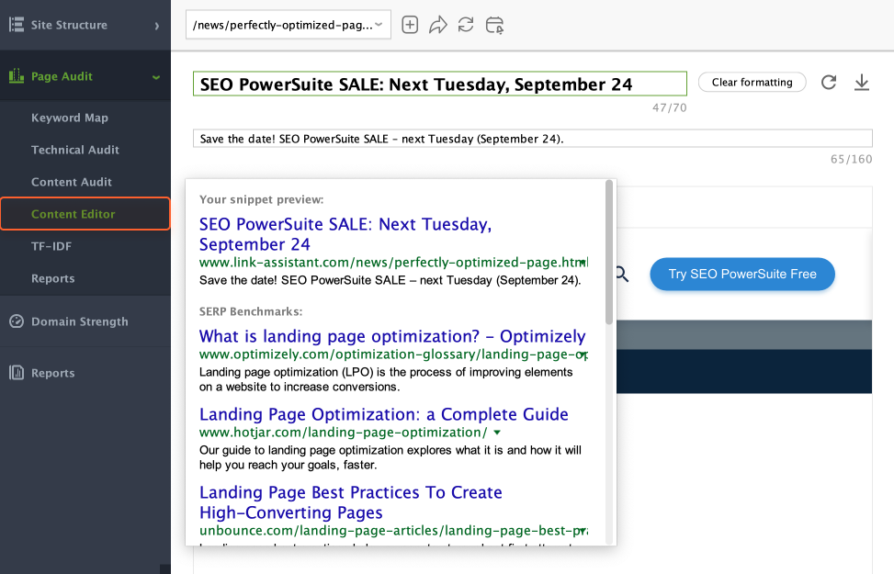Click the magnifier search icon
This screenshot has height=574, width=894.
coord(622,275)
